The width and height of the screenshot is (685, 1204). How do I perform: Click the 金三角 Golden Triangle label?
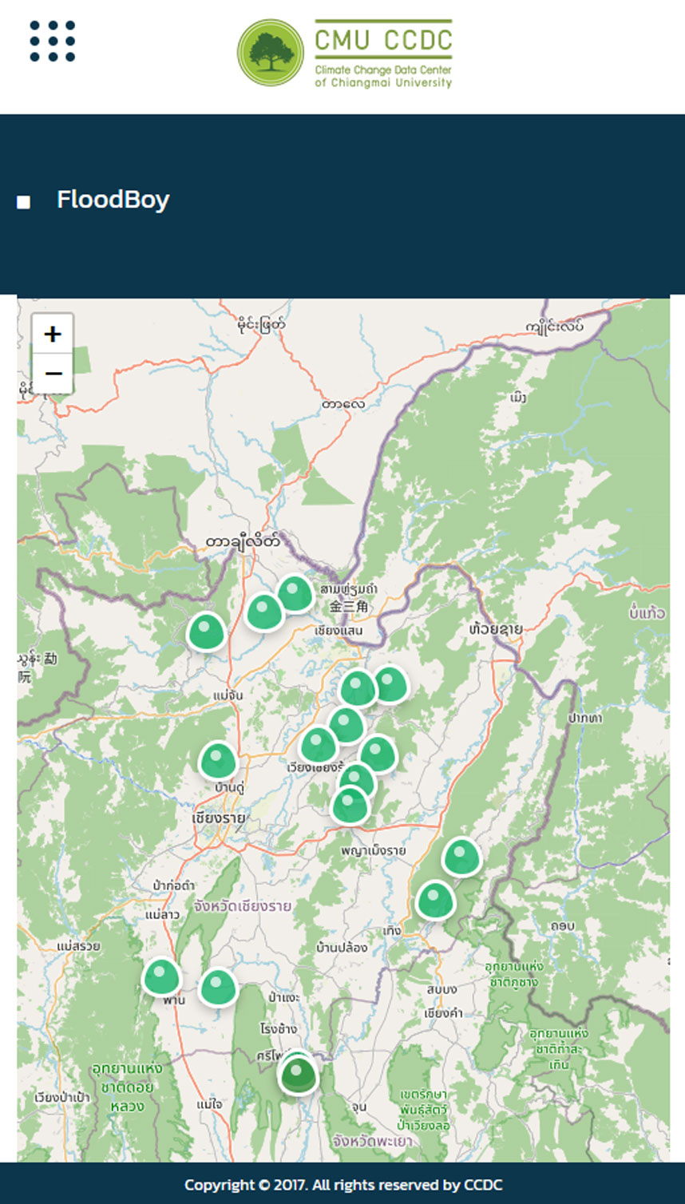pos(350,606)
